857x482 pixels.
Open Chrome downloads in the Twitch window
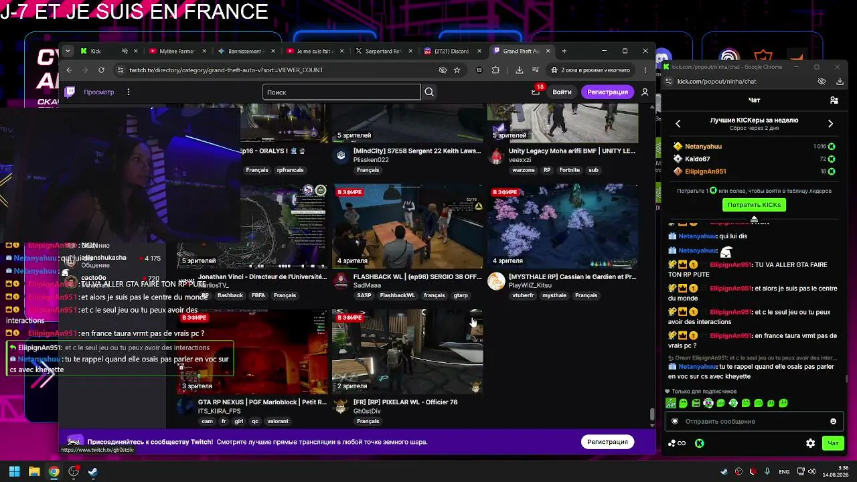pos(520,70)
